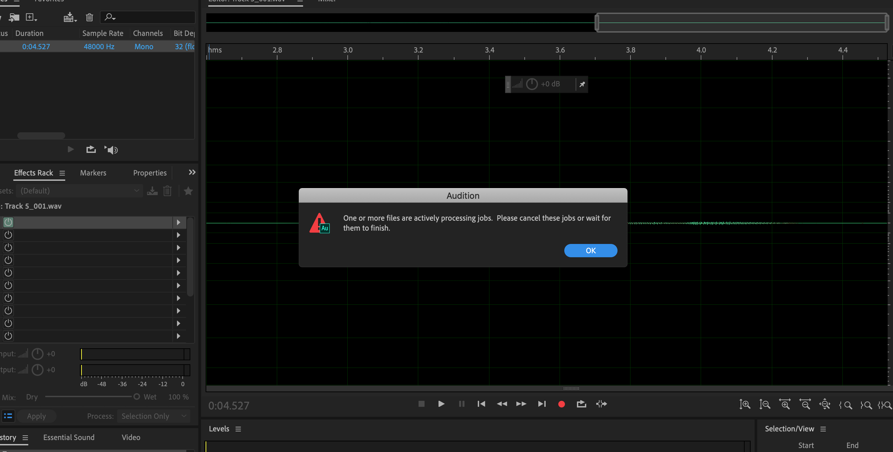Click Apply in the Effects Rack panel
Image resolution: width=893 pixels, height=452 pixels.
pyautogui.click(x=36, y=415)
